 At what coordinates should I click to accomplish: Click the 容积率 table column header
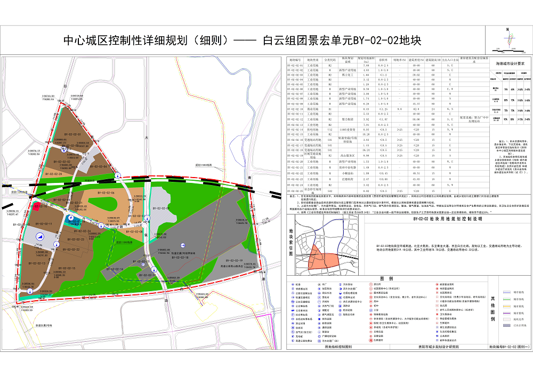[x=383, y=60]
